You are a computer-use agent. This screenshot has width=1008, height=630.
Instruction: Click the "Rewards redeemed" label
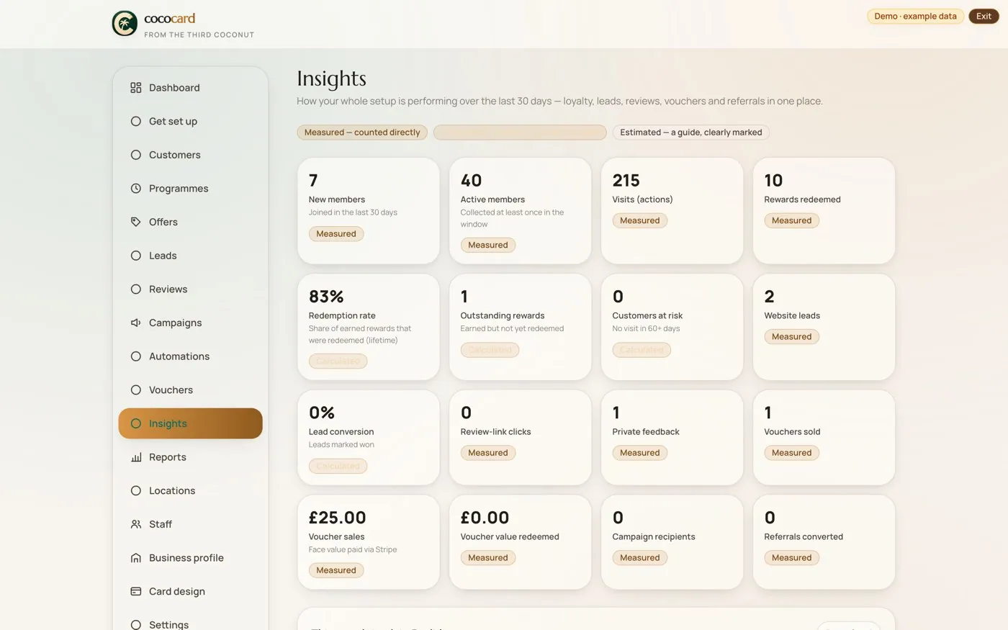click(x=802, y=199)
